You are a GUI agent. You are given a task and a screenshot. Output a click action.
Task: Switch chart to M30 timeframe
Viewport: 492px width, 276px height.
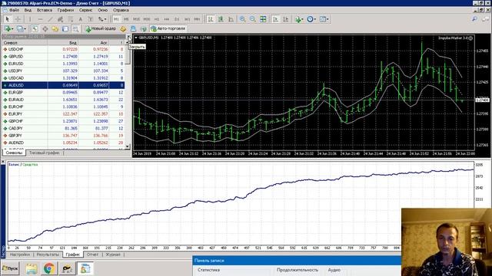pyautogui.click(x=147, y=19)
